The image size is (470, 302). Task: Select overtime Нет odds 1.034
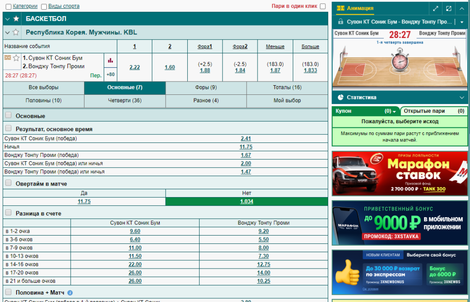pyautogui.click(x=246, y=202)
